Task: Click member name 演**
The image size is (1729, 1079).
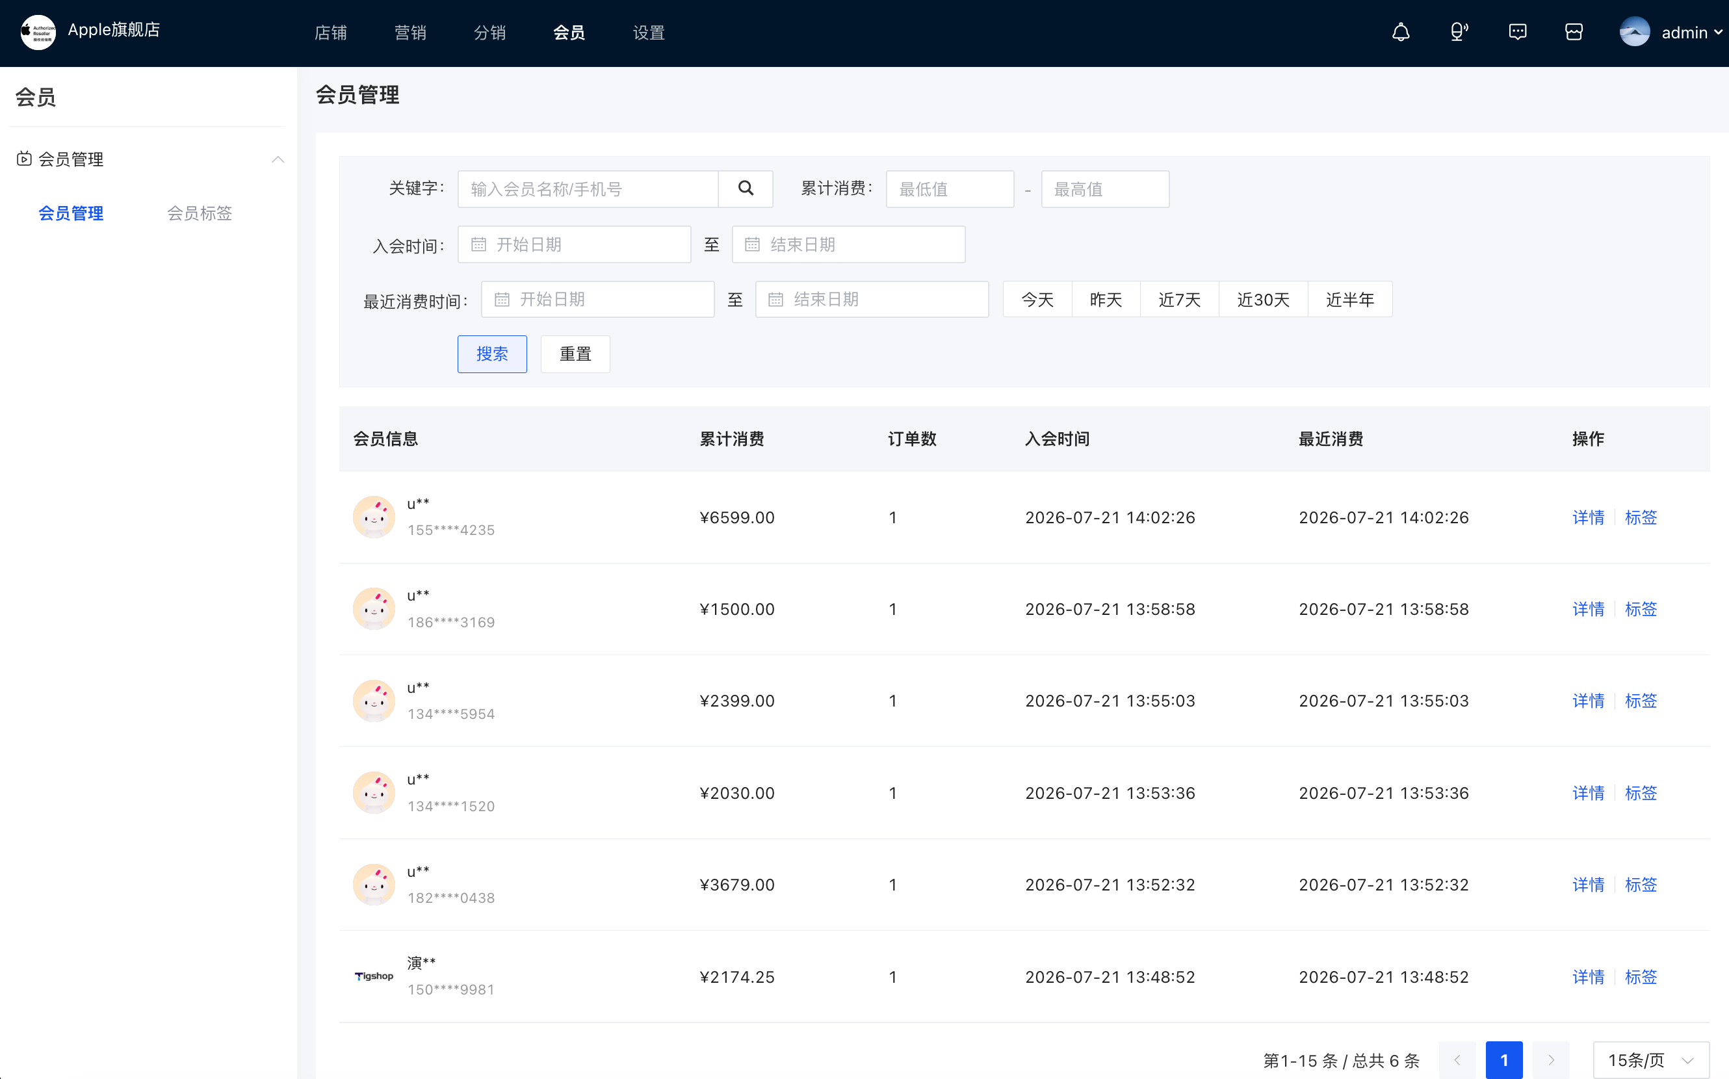Action: [x=421, y=963]
